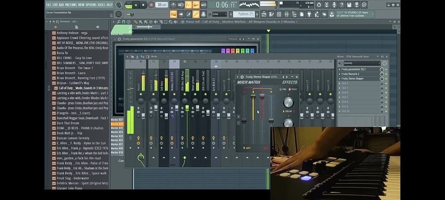The image size is (445, 200).
Task: Click the Fruity Stereo Shaper gear icon
Action: pyautogui.click(x=242, y=77)
